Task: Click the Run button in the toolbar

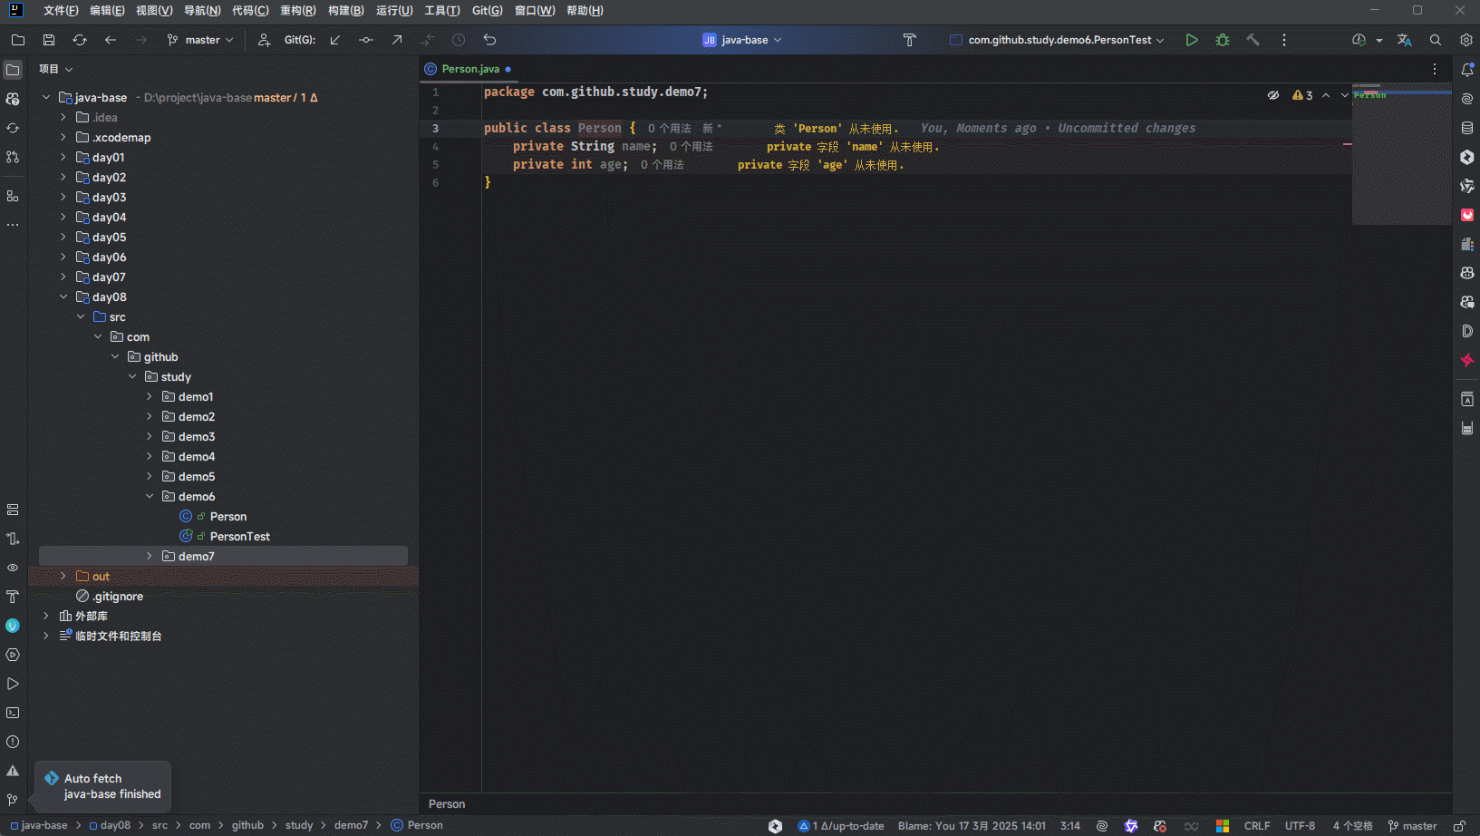Action: click(1192, 40)
